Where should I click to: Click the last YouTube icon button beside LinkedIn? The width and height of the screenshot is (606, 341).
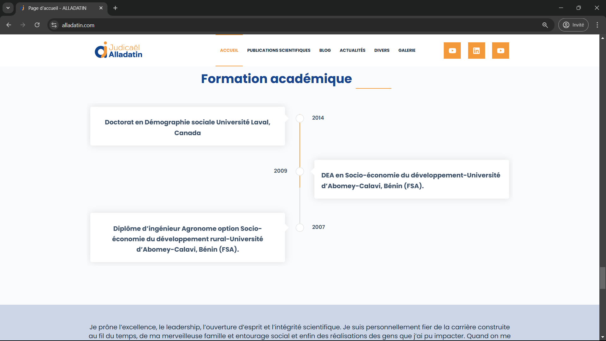coord(500,51)
